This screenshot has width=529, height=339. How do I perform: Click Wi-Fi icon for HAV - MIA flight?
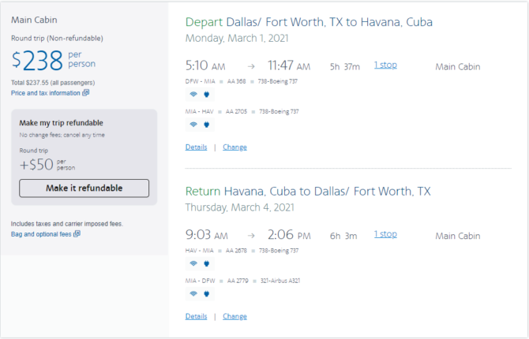tap(193, 264)
